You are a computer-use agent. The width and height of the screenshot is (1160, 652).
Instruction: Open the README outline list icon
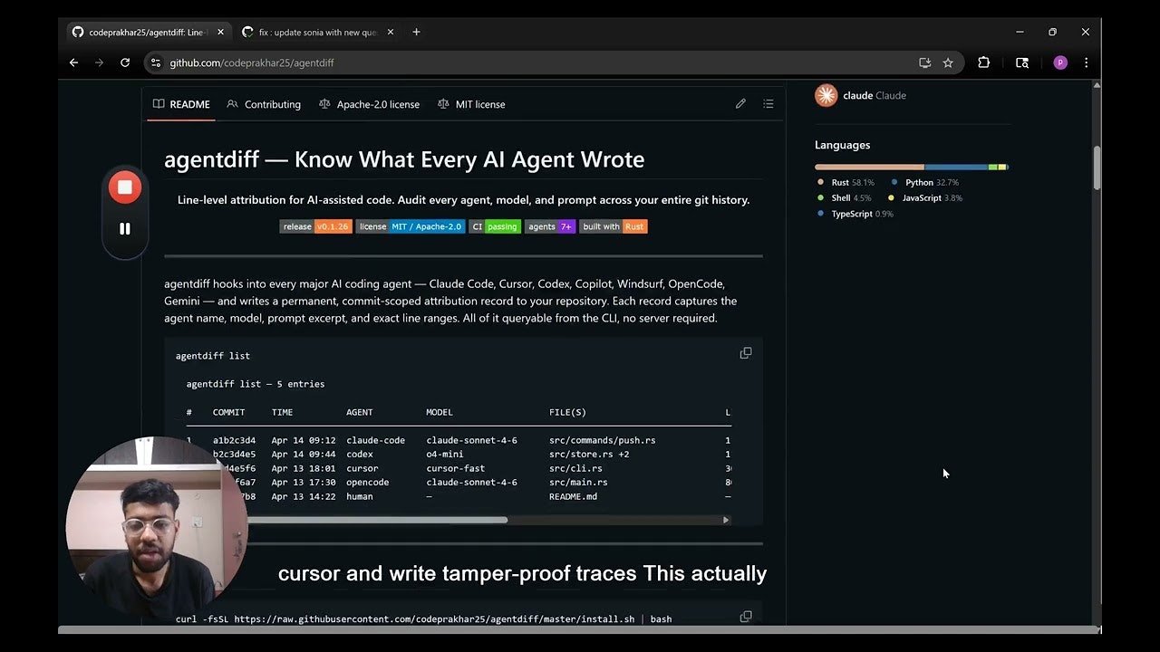(x=768, y=104)
